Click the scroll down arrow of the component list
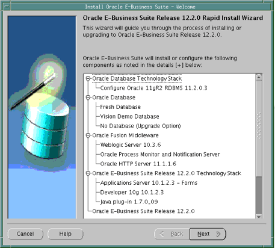This screenshot has height=248, width=275. [x=259, y=217]
